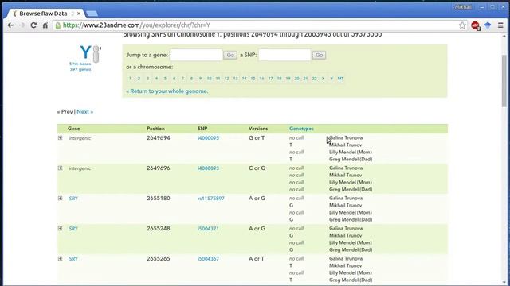Click the Mikhail profile button in title bar
Screen dimensions: 510x286
[463, 7]
